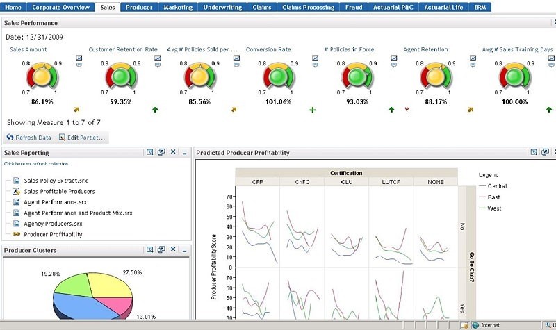Image resolution: width=556 pixels, height=330 pixels.
Task: Close the Producer Clusters portlet
Action: pos(173,249)
